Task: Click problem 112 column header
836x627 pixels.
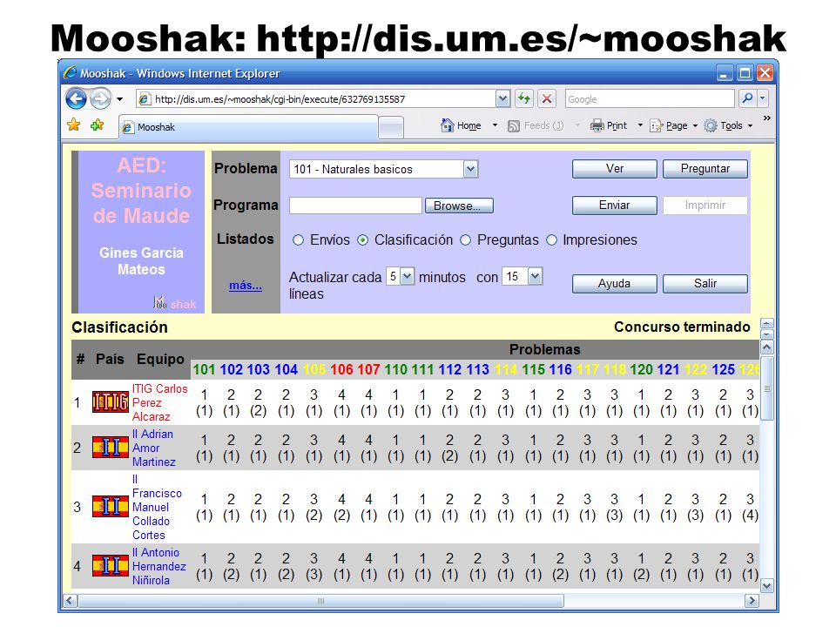Action: coord(449,369)
